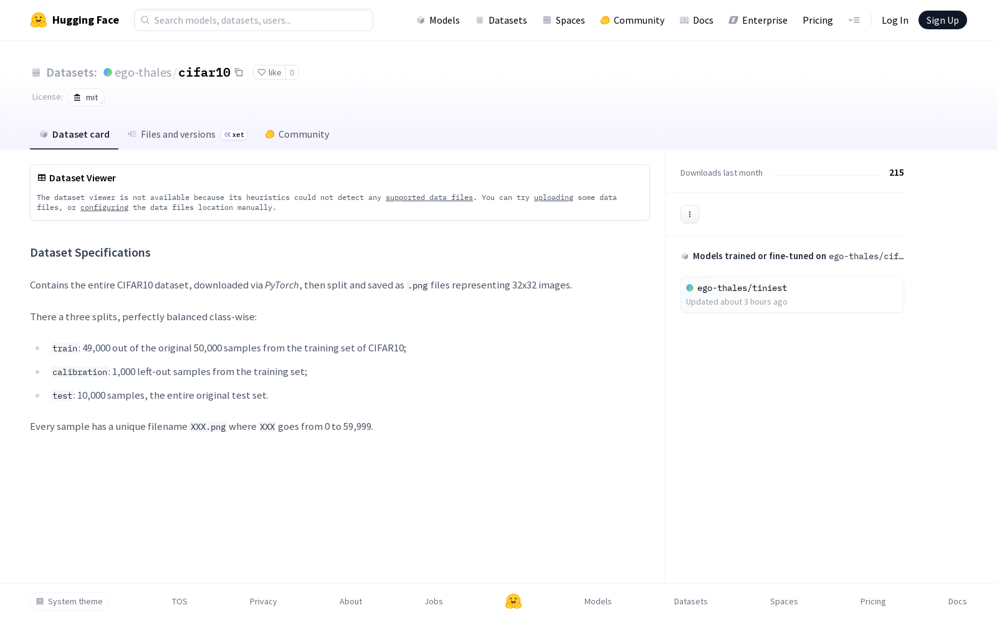Click the "test" code text in the list
This screenshot has width=997, height=623.
point(62,396)
